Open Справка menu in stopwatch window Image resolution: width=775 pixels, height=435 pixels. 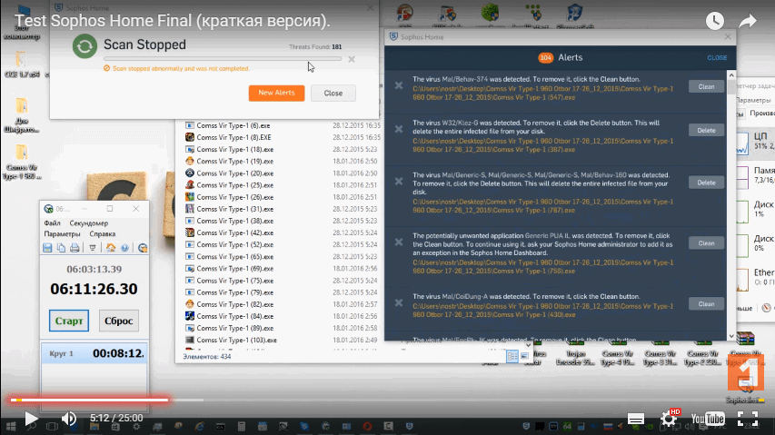point(103,234)
